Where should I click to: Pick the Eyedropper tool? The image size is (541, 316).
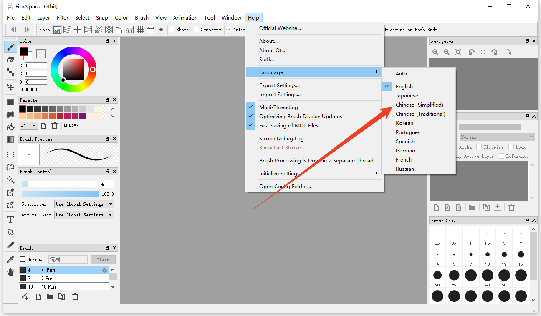coord(10,259)
